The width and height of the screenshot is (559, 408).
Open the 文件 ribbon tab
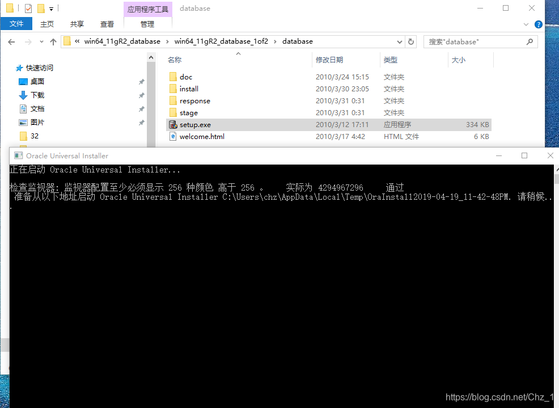click(x=16, y=24)
